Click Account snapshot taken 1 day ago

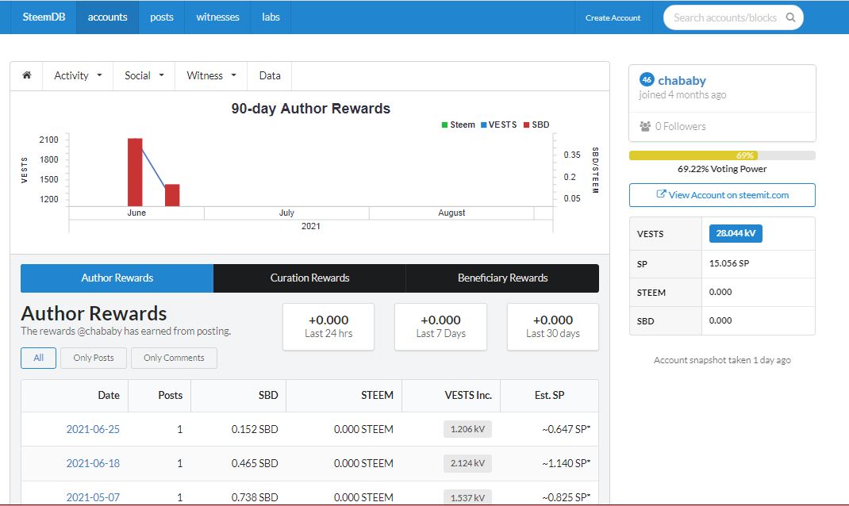(722, 360)
